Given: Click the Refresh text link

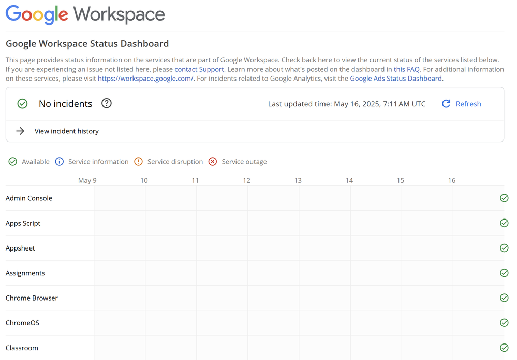Looking at the screenshot, I should coord(468,104).
